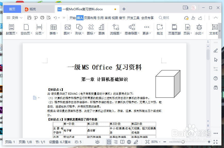Switch to the 引用 ribbon tab
224x148 pixels.
click(x=101, y=18)
